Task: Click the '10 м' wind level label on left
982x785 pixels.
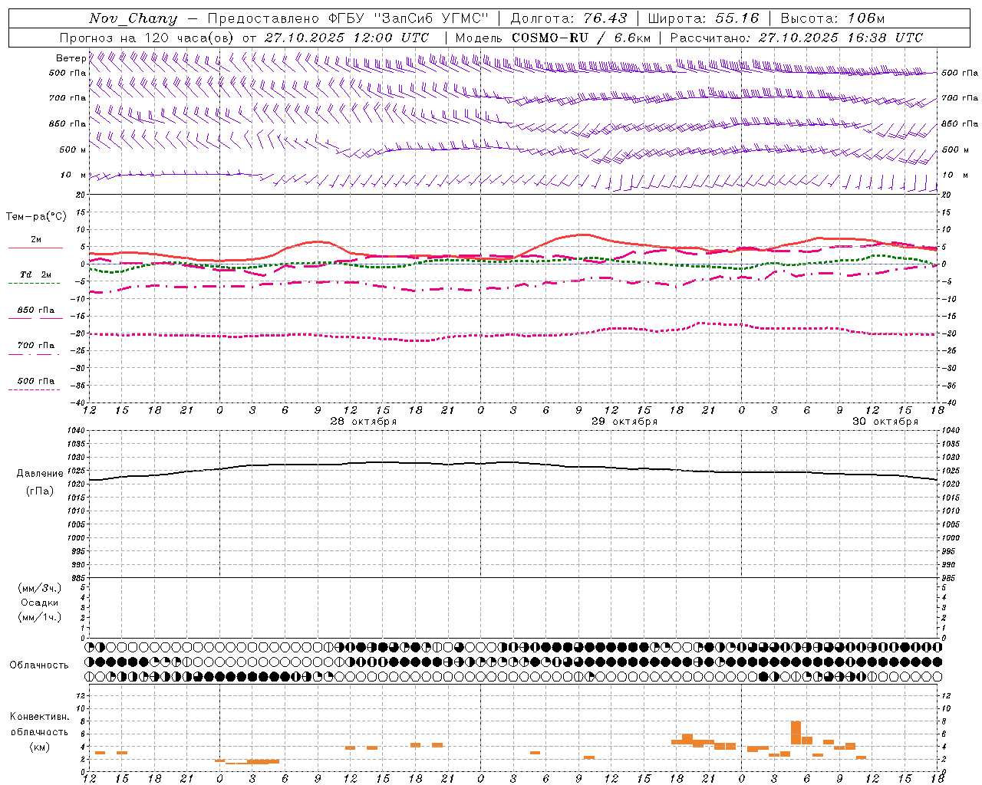Action: click(x=73, y=176)
